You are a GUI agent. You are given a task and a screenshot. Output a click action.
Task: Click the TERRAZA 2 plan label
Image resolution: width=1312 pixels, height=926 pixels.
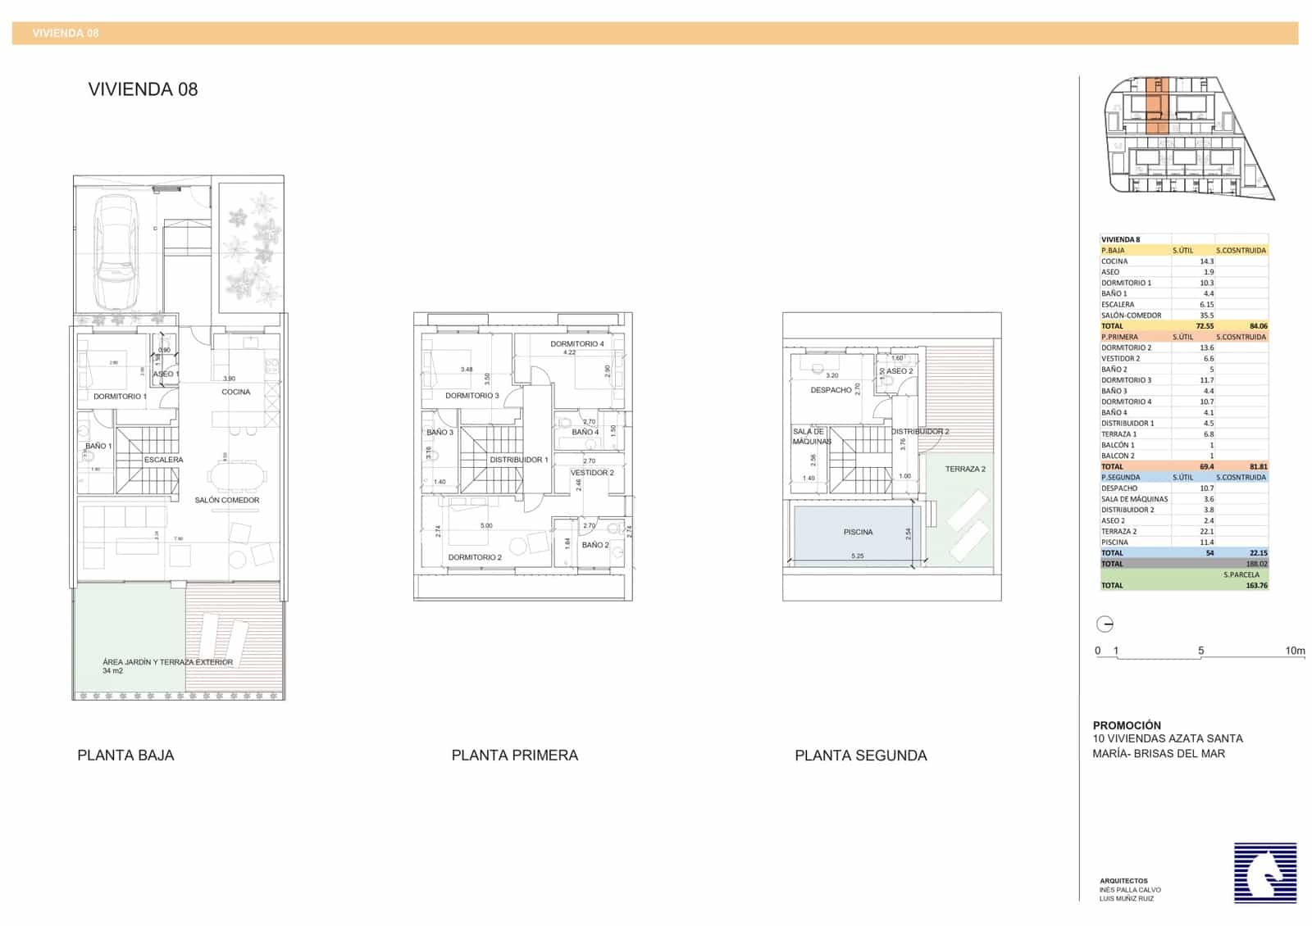(965, 470)
